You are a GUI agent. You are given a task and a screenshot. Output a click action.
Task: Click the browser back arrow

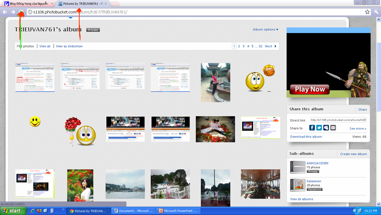tap(5, 12)
